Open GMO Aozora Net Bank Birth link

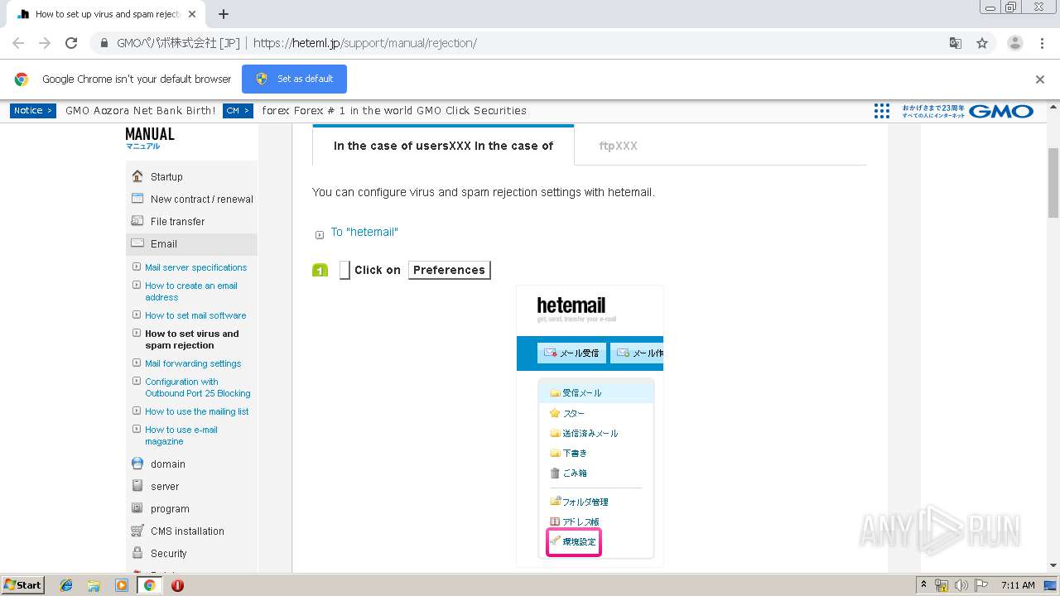coord(140,110)
